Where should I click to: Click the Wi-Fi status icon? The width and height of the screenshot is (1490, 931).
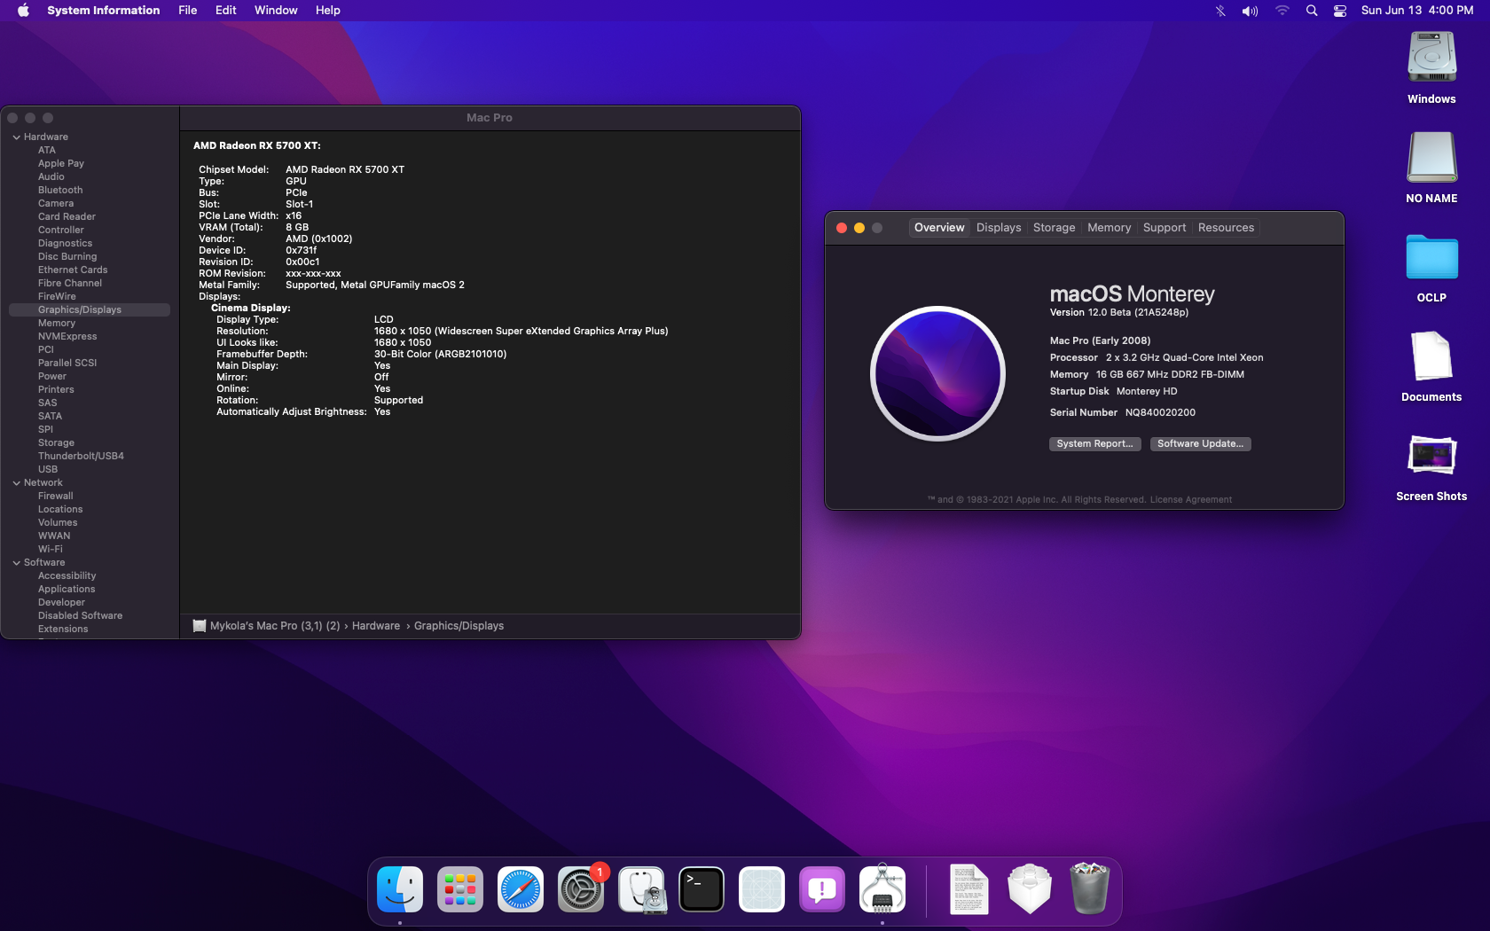(1282, 11)
